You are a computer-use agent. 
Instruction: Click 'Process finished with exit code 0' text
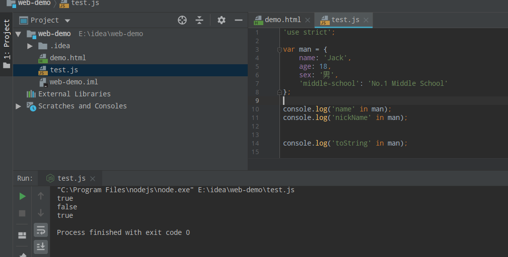(123, 232)
